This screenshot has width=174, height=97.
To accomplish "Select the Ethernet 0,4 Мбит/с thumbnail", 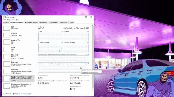I will tap(7, 57).
